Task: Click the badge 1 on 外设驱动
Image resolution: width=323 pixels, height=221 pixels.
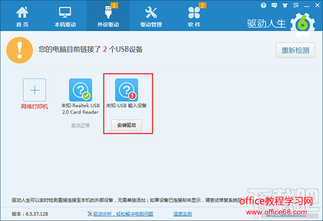Action: point(114,5)
